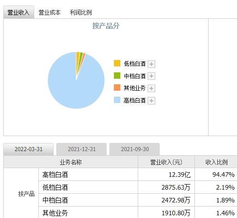Image resolution: width=237 pixels, height=218 pixels.
Task: Click the light blue 高档白酒 legend swatch
Action: (117, 100)
